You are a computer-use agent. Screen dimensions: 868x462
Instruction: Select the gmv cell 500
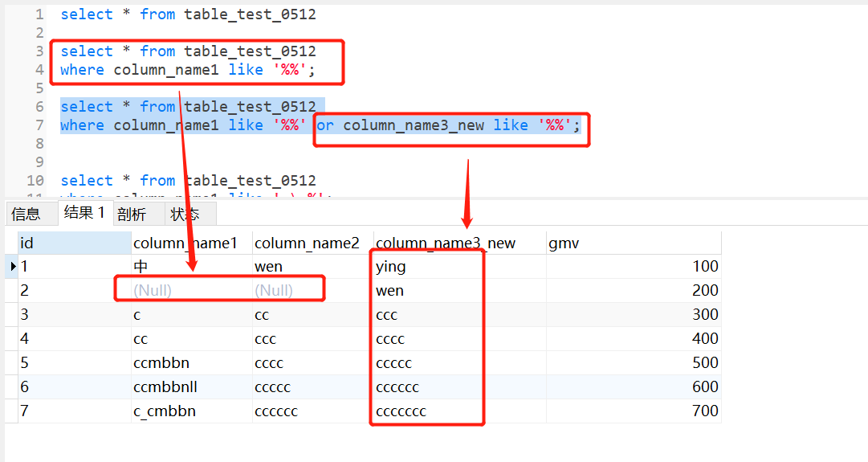[634, 363]
